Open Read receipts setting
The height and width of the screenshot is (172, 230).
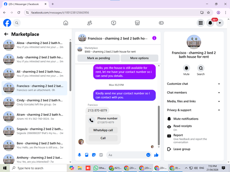(x=194, y=128)
